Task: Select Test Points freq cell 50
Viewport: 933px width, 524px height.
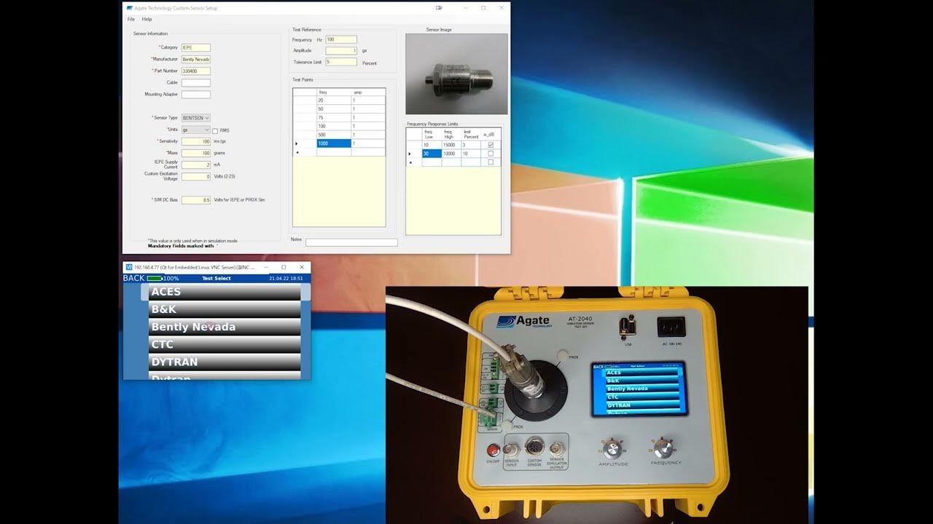Action: point(334,109)
